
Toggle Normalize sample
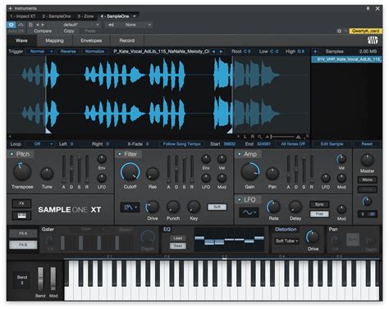94,52
